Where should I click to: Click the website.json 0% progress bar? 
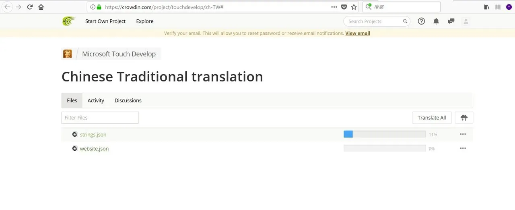(x=385, y=148)
